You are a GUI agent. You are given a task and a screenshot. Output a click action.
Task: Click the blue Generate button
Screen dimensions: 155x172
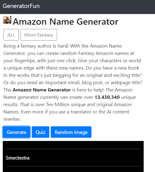pyautogui.click(x=17, y=132)
